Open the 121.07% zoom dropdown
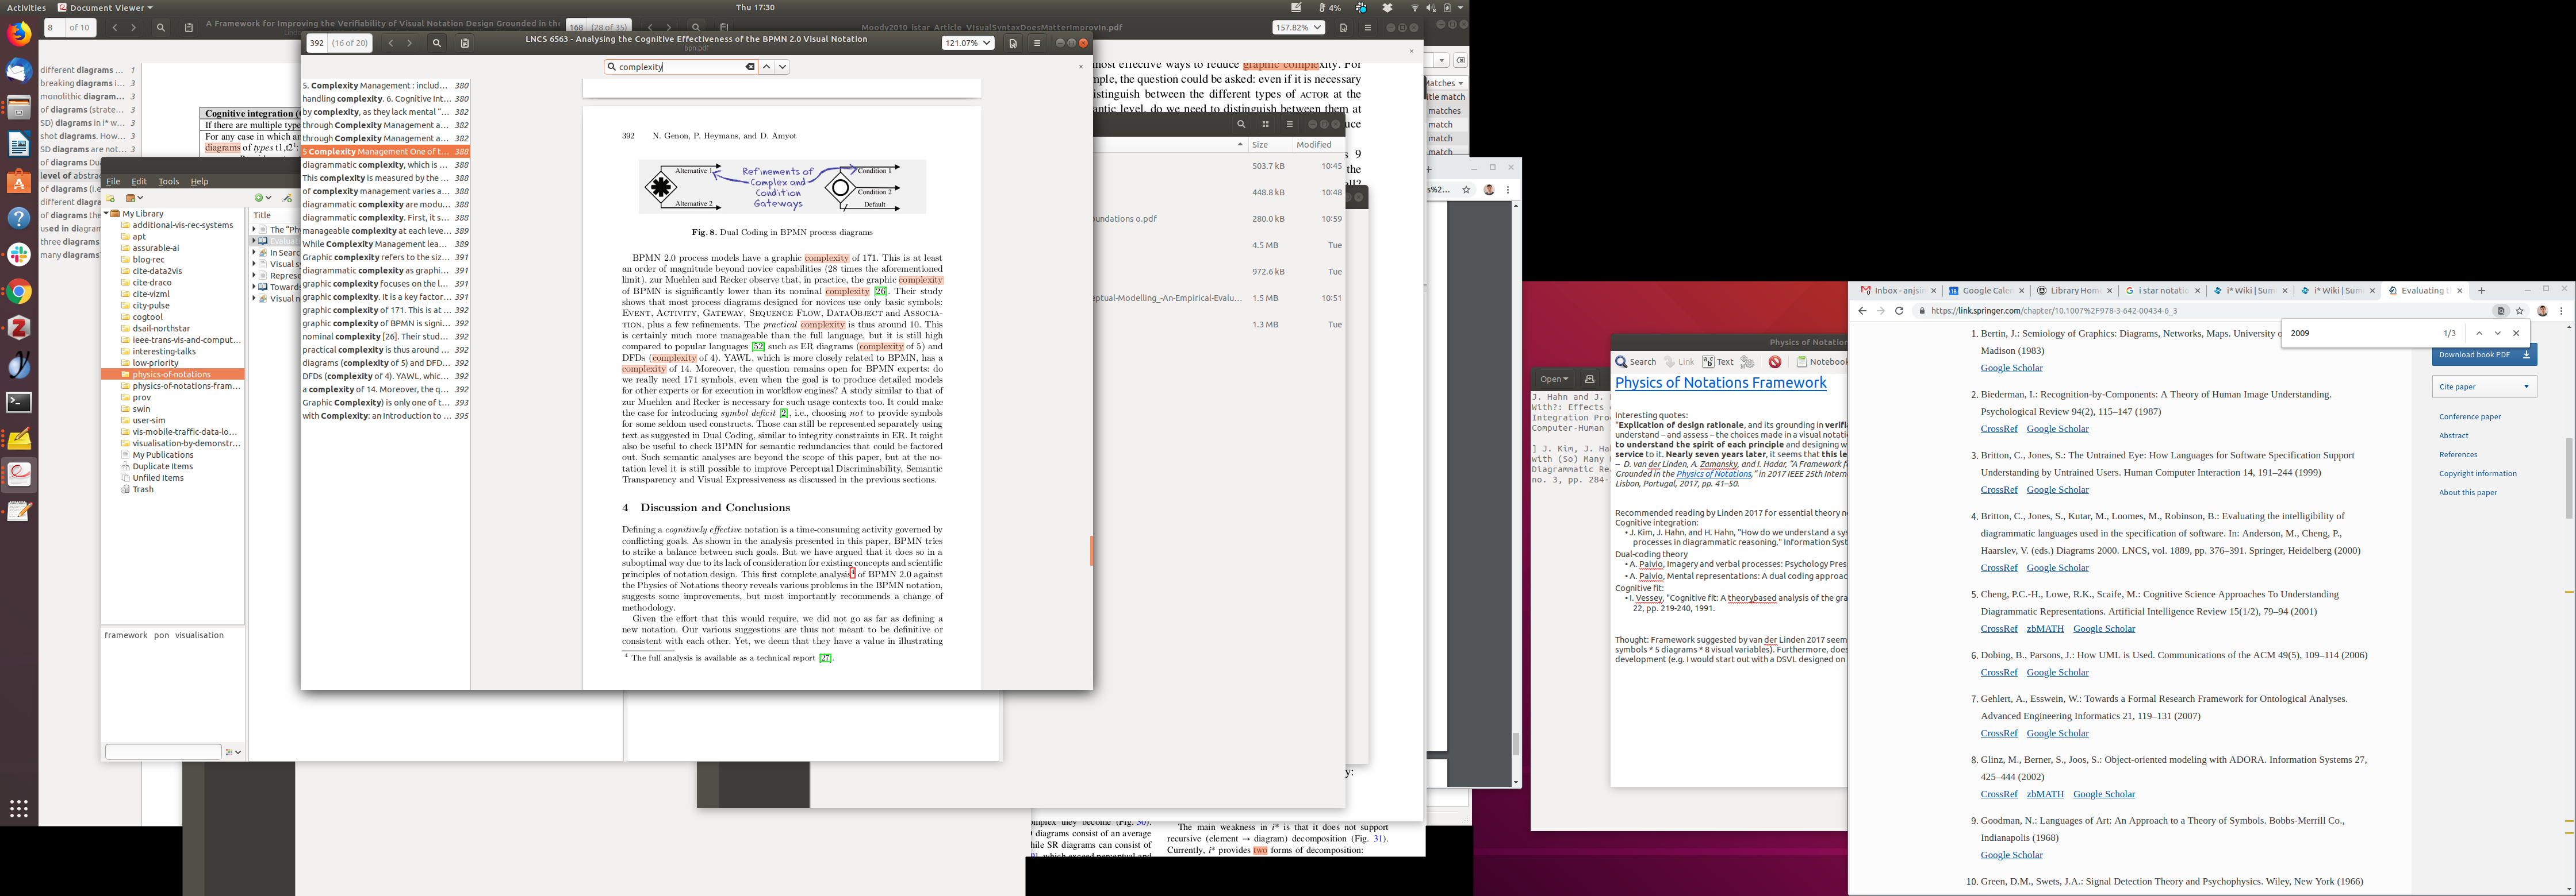Viewport: 2576px width, 896px height. point(967,43)
